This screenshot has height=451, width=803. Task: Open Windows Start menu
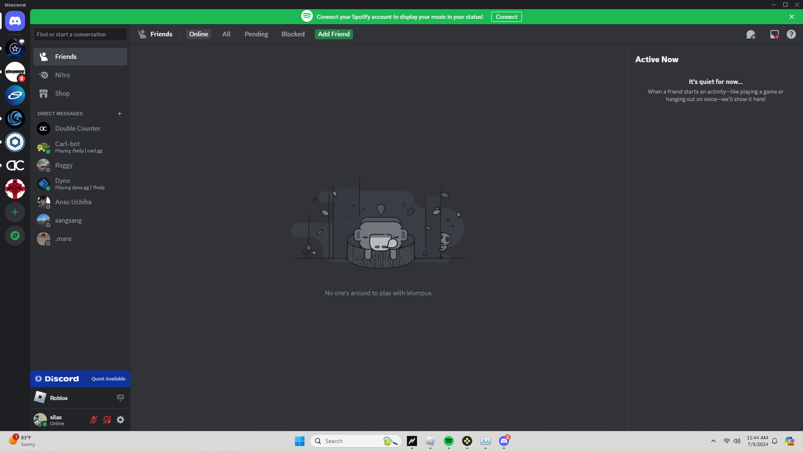[x=300, y=441]
